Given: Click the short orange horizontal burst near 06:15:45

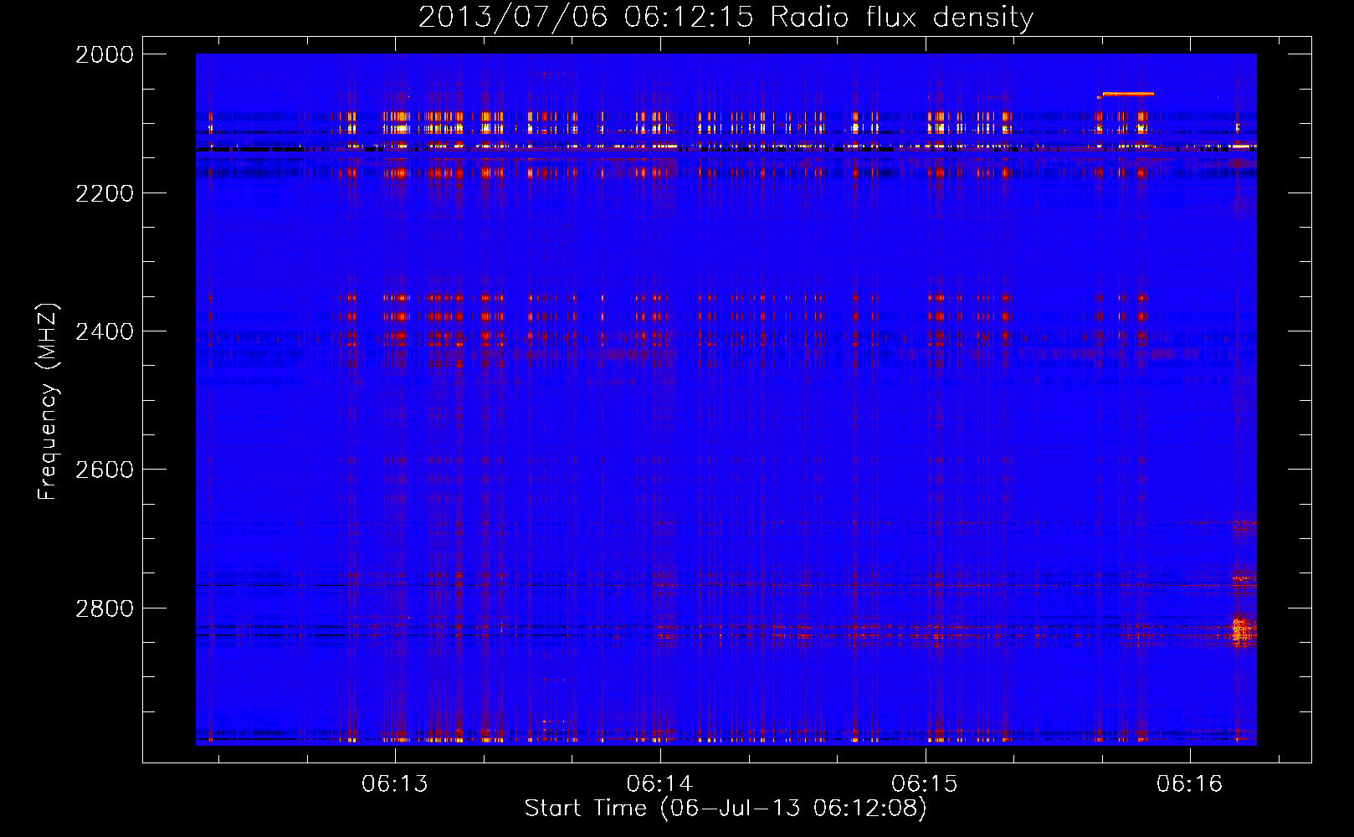Looking at the screenshot, I should pos(1127,94).
